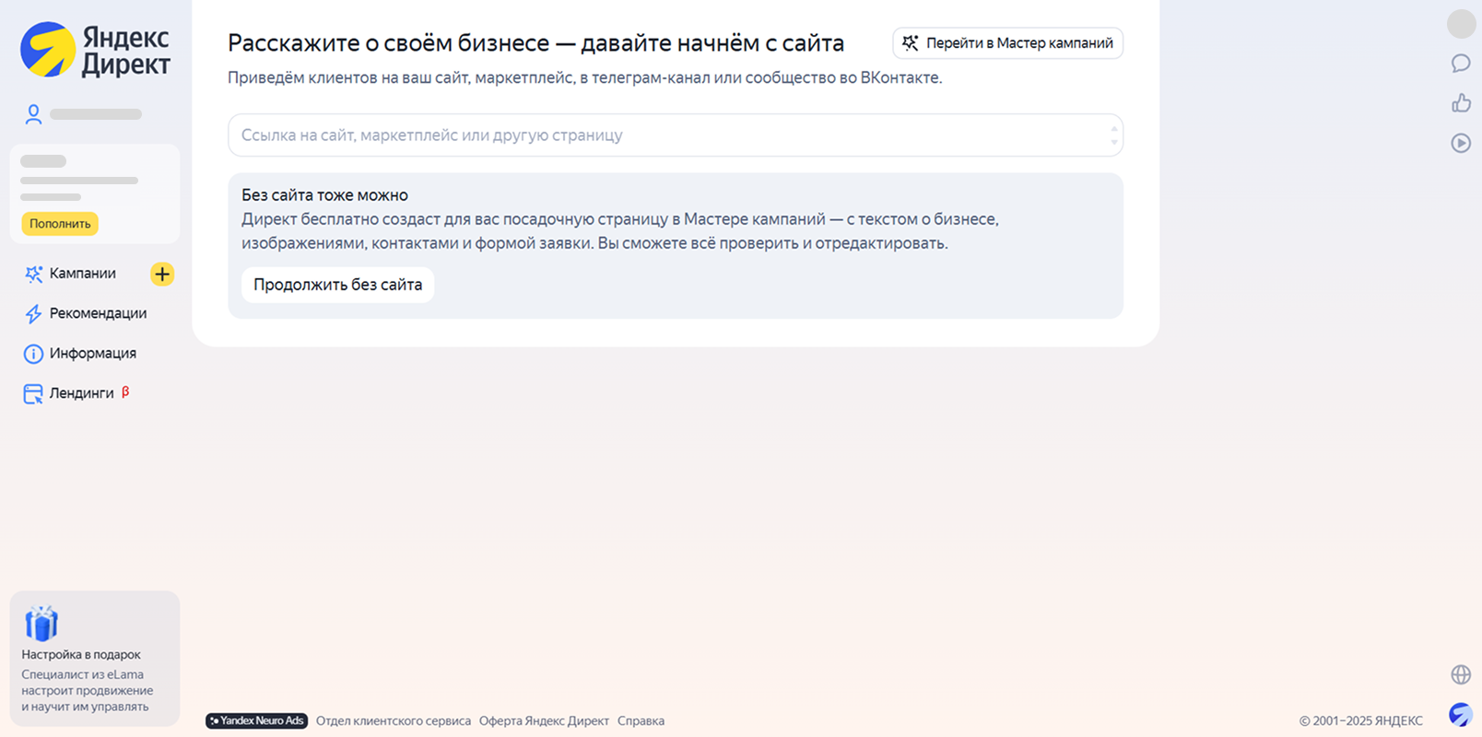Screen dimensions: 1482x737
Task: Click the Кампании sparkle icon
Action: pyautogui.click(x=33, y=274)
